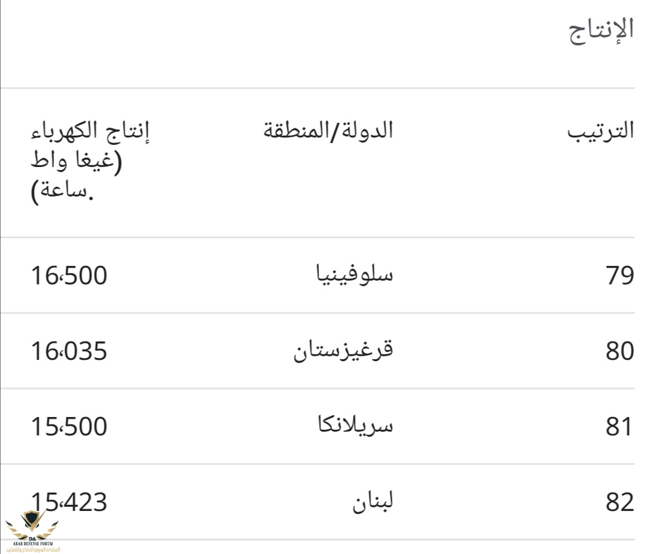
Task: Click the 'ARAB DEFENSE FORUM' watermark text
Action: pyautogui.click(x=33, y=542)
